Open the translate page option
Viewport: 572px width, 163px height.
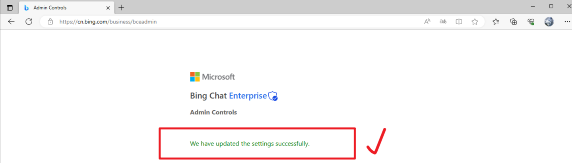443,22
